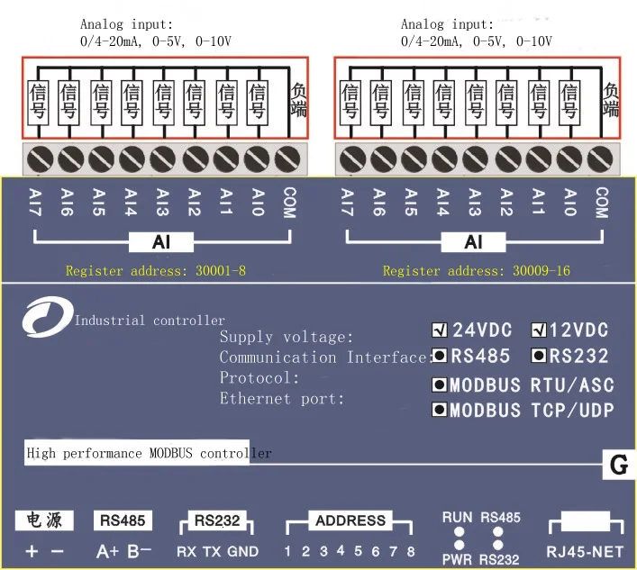Click the RUN indicator LED
Image resolution: width=637 pixels, height=570 pixels.
[460, 531]
